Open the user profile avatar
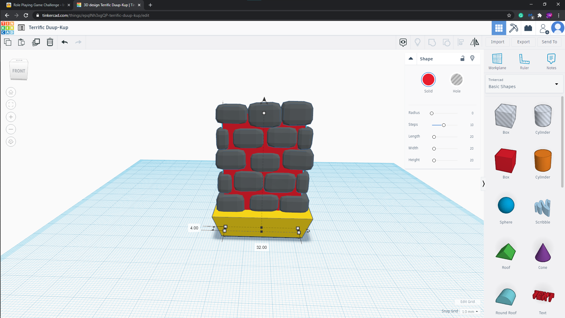Viewport: 565px width, 318px height. coord(558,28)
